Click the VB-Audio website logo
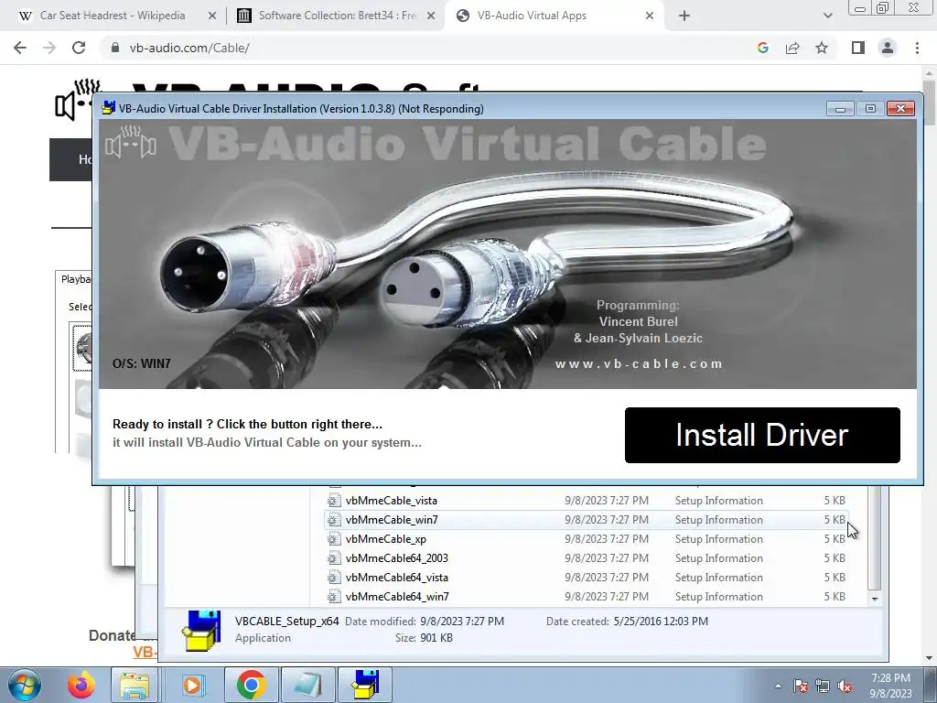 point(77,99)
